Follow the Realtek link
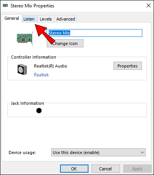154x175 pixels. (x=41, y=75)
